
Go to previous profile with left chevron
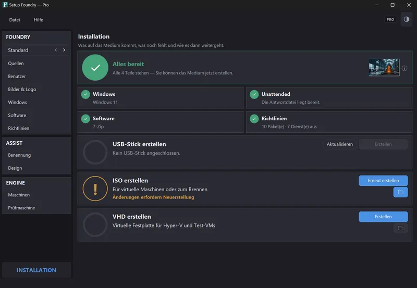coord(56,50)
